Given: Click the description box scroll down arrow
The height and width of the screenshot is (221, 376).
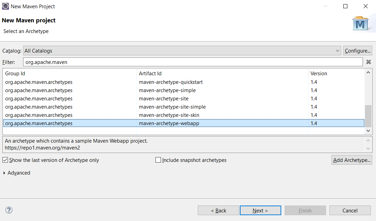Looking at the screenshot, I should point(368,148).
